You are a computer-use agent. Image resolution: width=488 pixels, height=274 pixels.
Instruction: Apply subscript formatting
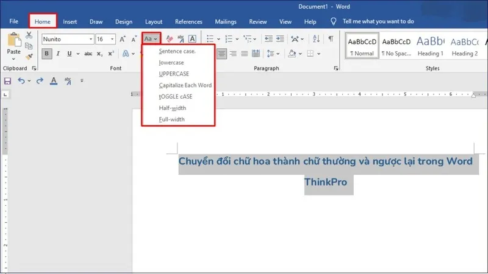[x=99, y=54]
